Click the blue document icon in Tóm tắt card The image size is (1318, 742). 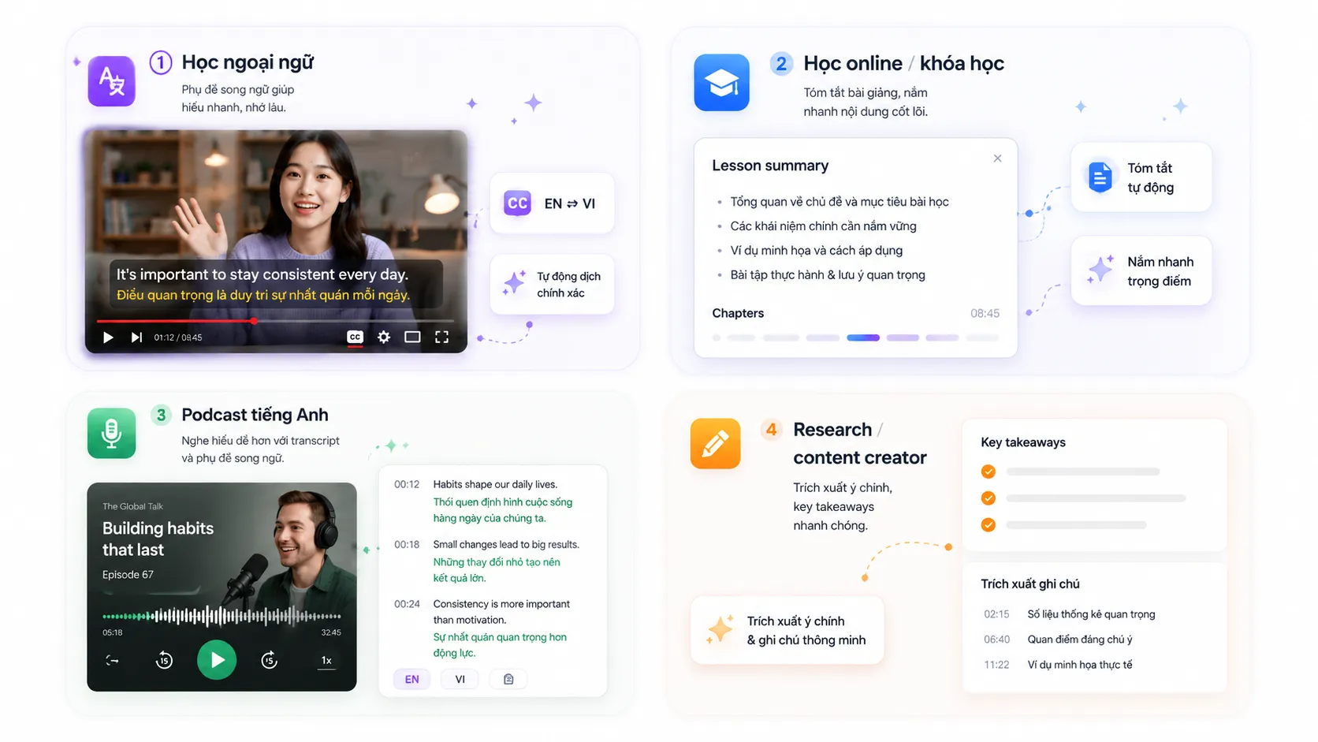point(1100,177)
